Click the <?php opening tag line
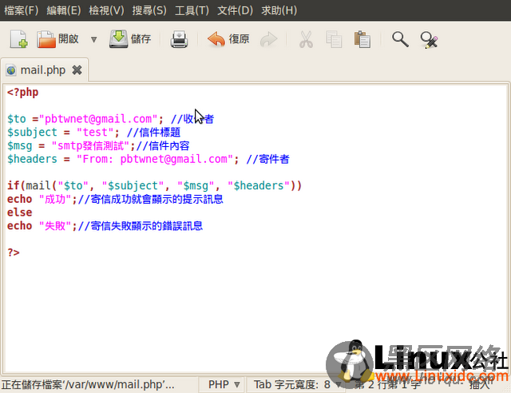The height and width of the screenshot is (393, 511). point(23,93)
